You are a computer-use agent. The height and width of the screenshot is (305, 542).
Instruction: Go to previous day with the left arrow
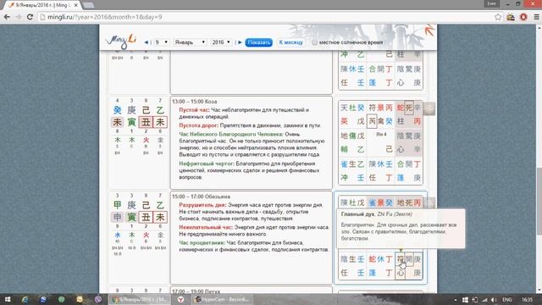pyautogui.click(x=147, y=42)
